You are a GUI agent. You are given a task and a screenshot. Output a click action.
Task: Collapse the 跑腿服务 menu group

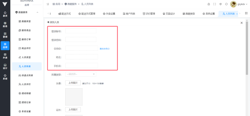pos(38,12)
